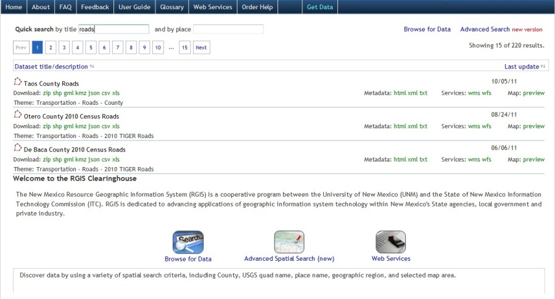
Task: Go to results page 2
Action: click(51, 47)
